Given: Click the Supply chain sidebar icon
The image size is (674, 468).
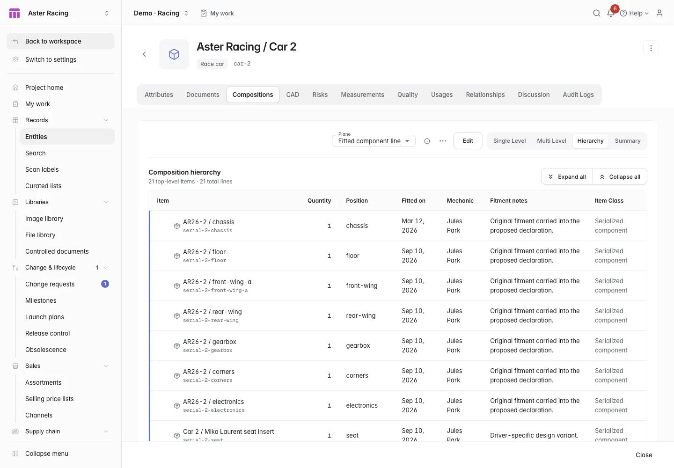Looking at the screenshot, I should tap(15, 431).
